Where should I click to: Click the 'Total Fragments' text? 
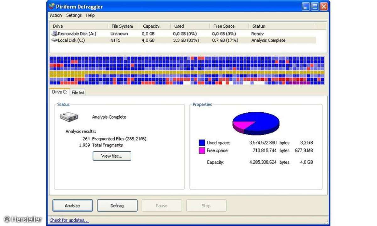pos(107,145)
